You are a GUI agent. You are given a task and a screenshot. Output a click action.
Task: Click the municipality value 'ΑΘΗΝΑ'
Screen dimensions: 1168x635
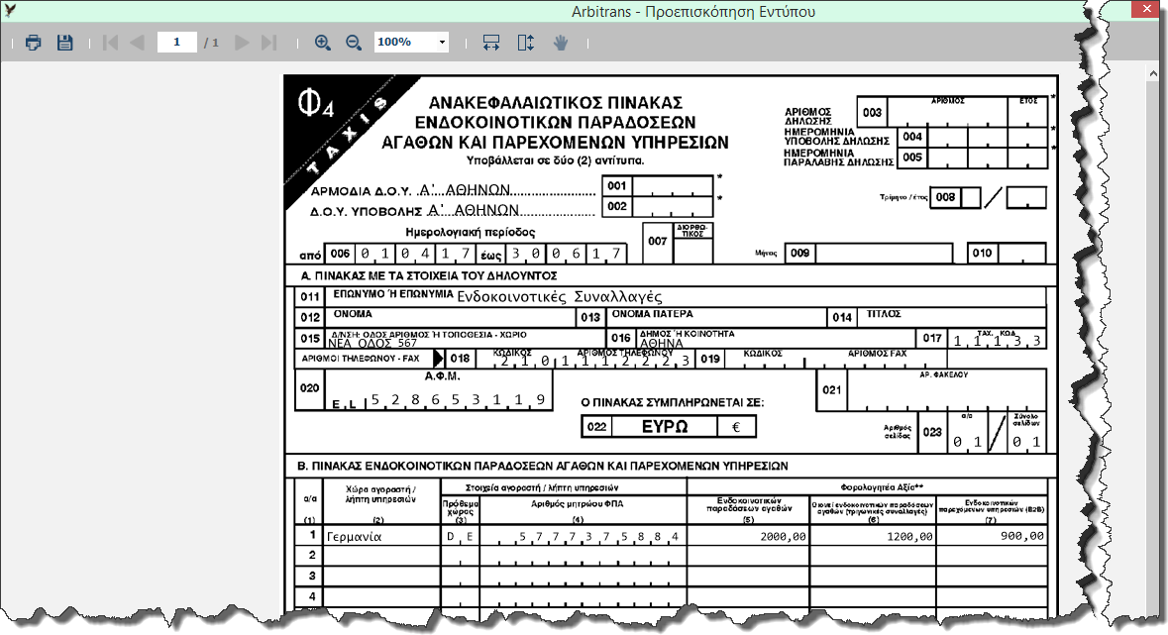(x=662, y=344)
